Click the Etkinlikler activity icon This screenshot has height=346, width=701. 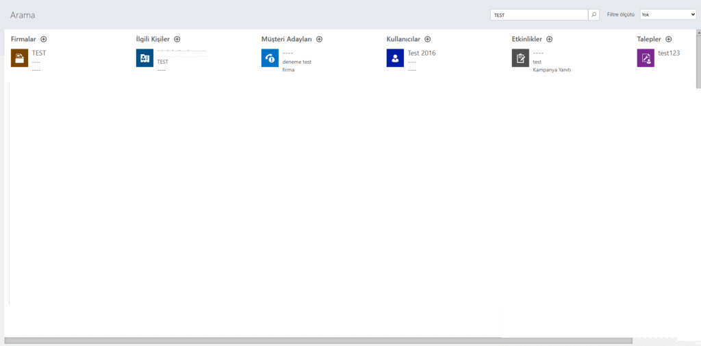(x=520, y=58)
